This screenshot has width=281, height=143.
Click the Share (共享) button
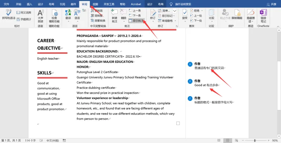[272, 4]
